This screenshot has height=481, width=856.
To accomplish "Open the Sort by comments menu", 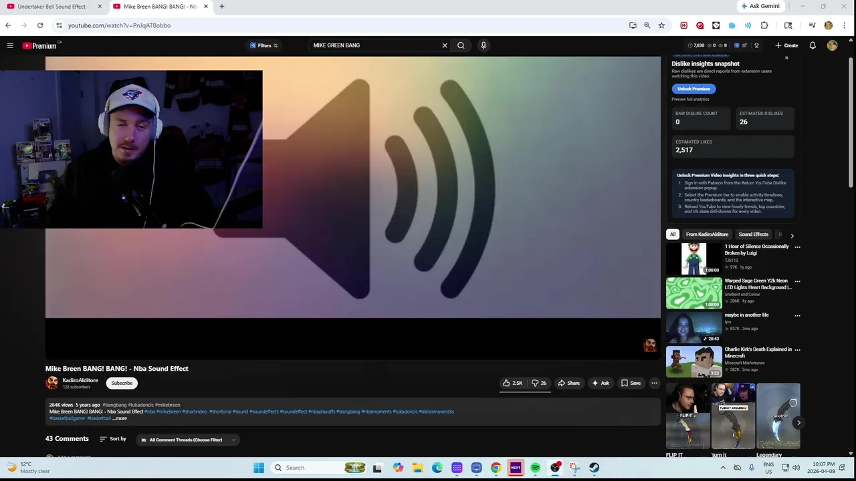I will (x=113, y=439).
